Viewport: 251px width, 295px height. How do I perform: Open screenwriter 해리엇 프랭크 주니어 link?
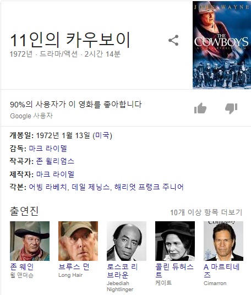click(149, 187)
